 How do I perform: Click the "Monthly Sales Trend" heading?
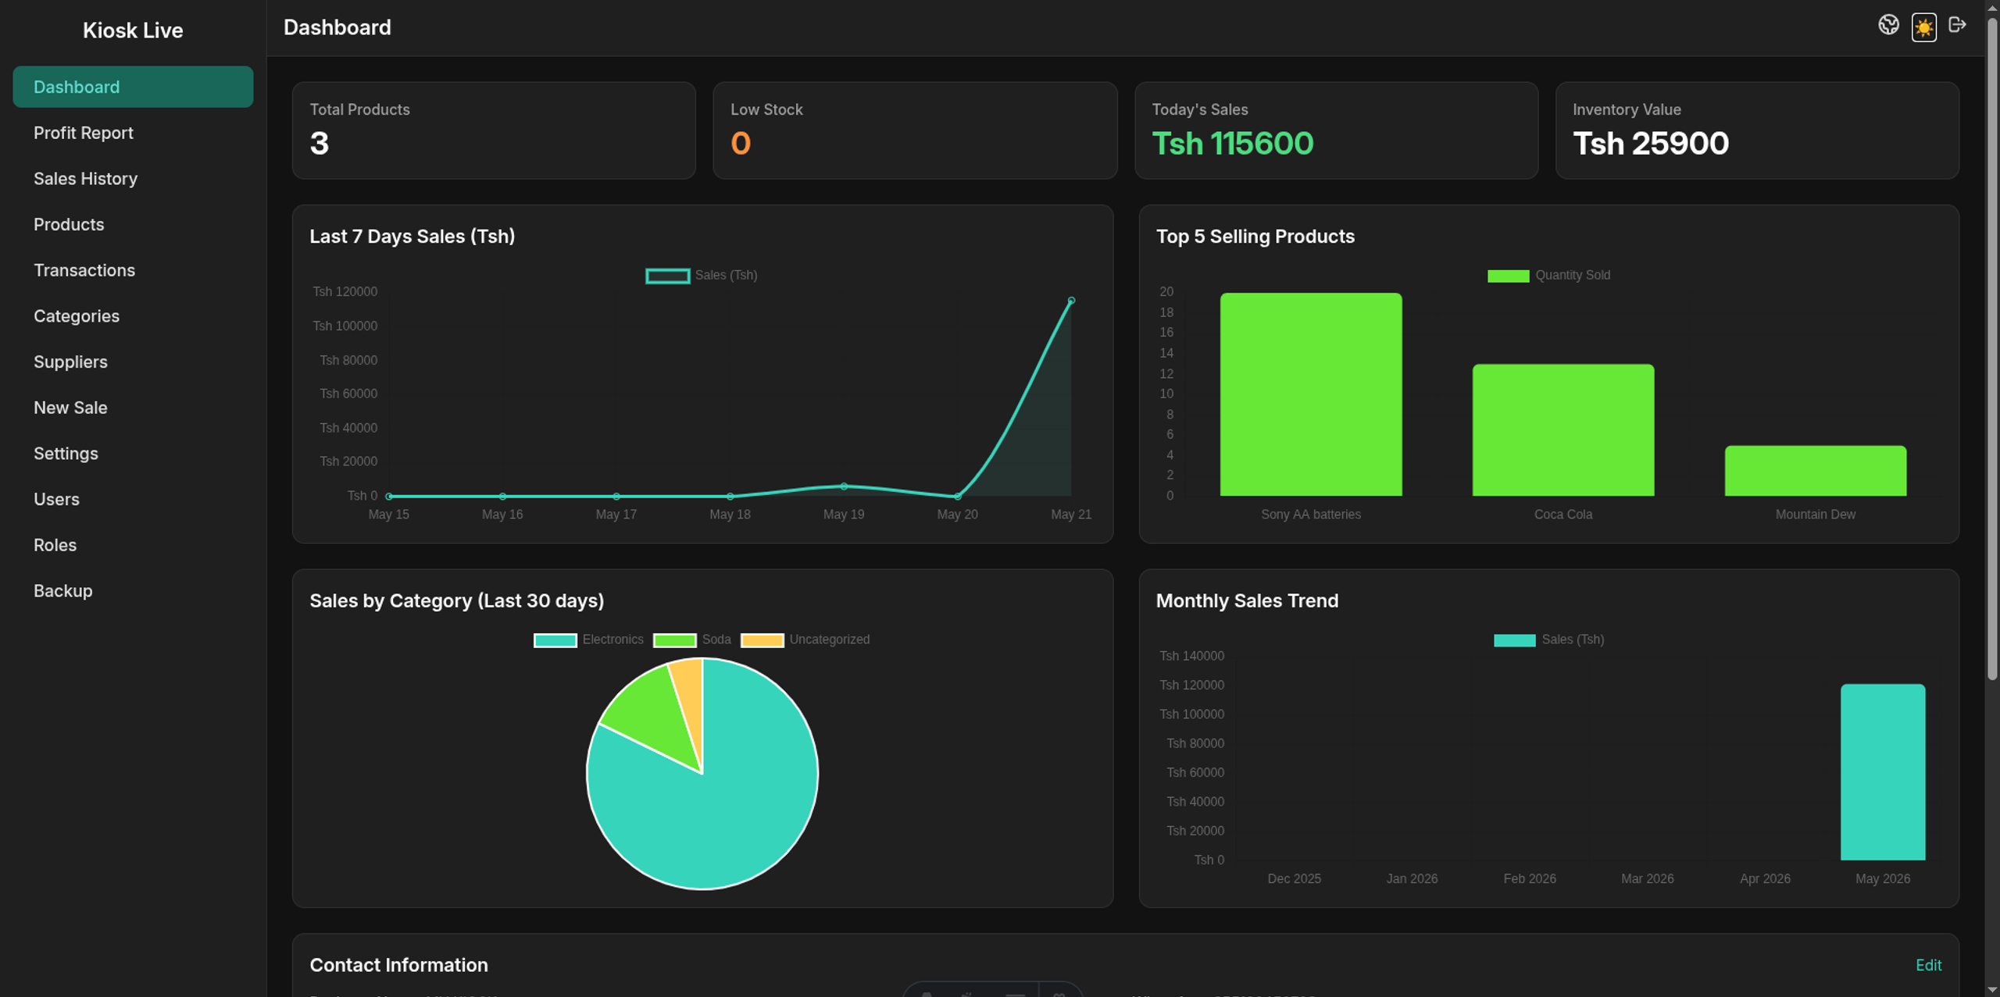(1248, 601)
